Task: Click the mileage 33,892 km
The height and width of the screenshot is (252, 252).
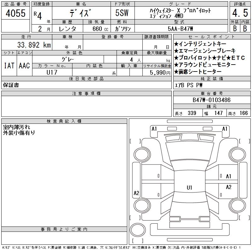Action: [x=34, y=45]
